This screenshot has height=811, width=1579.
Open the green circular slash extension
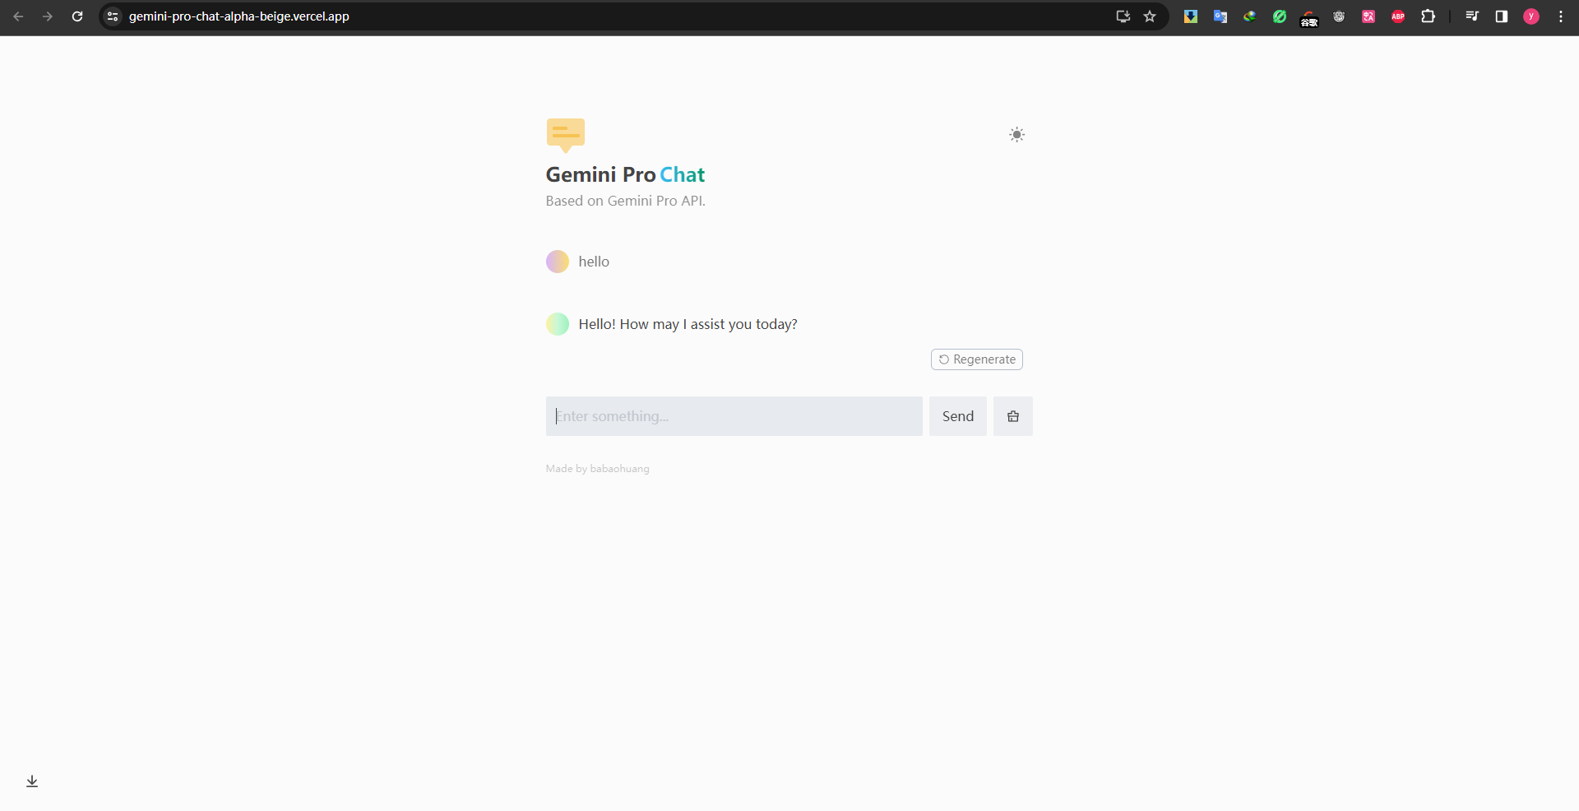[1280, 16]
